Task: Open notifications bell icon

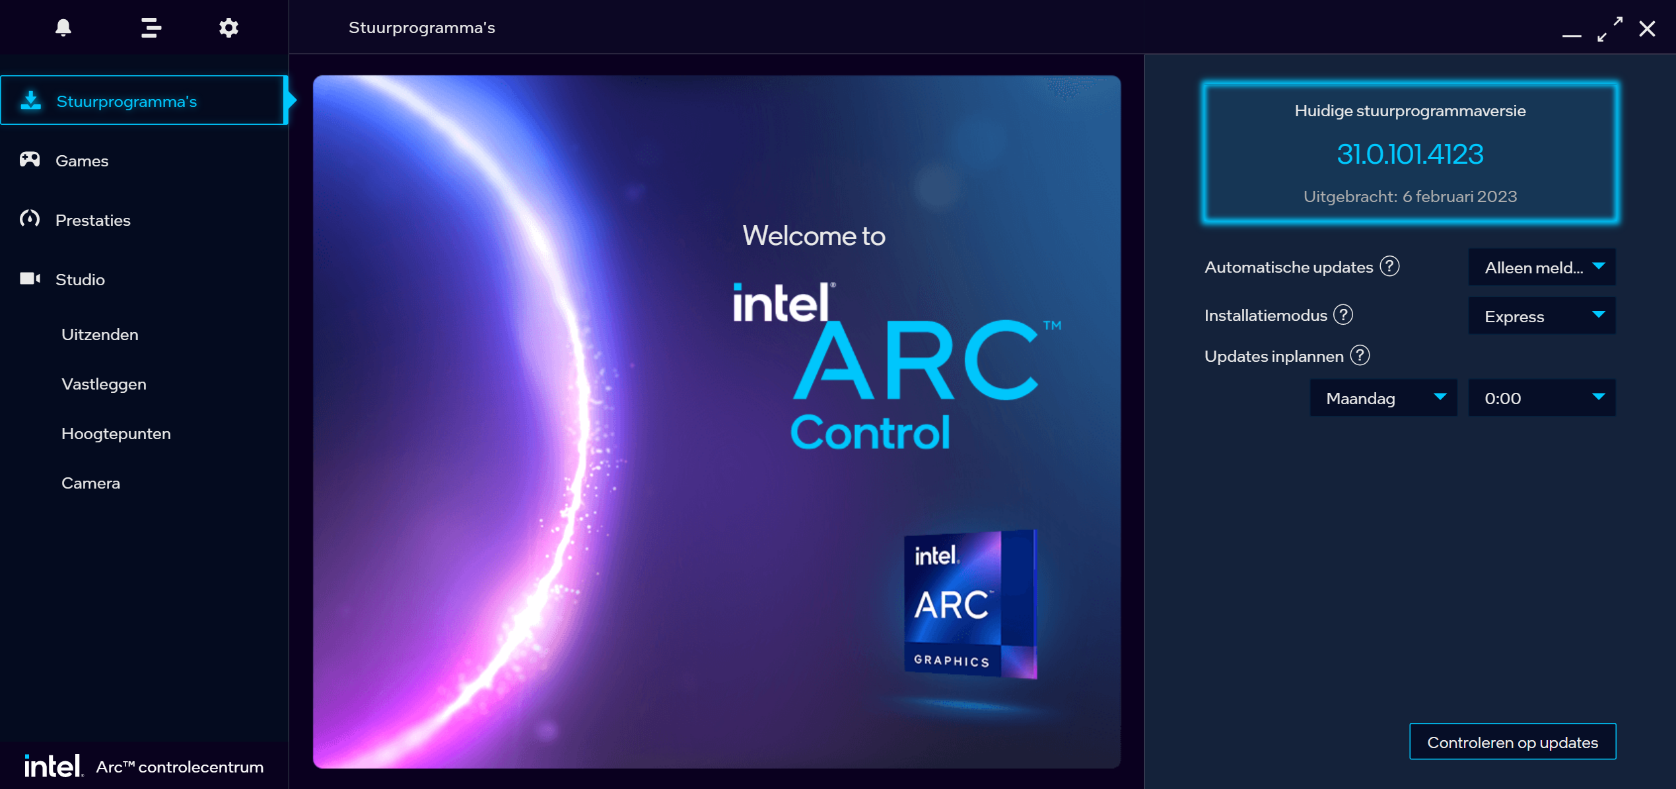Action: pos(63,28)
